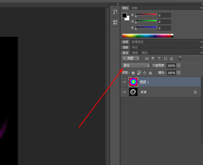Hide the 背景 layer eye icon
This screenshot has width=203, height=165.
pyautogui.click(x=124, y=92)
